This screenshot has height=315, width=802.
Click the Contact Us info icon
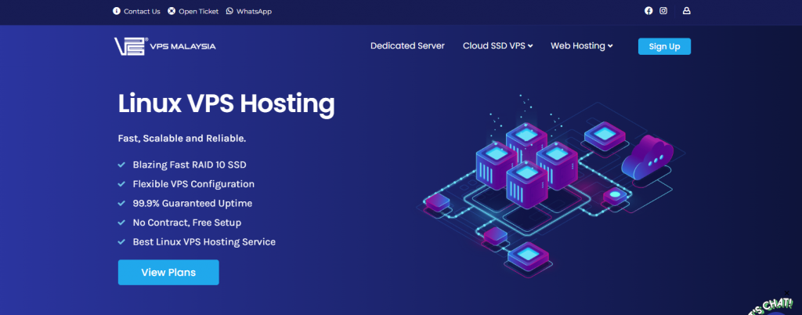117,11
